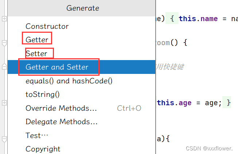Select the Test… entry

click(x=37, y=135)
